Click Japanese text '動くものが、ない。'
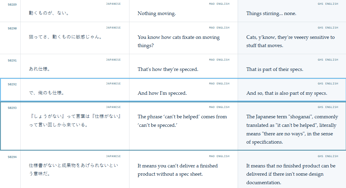The height and width of the screenshot is (188, 346). pos(49,13)
